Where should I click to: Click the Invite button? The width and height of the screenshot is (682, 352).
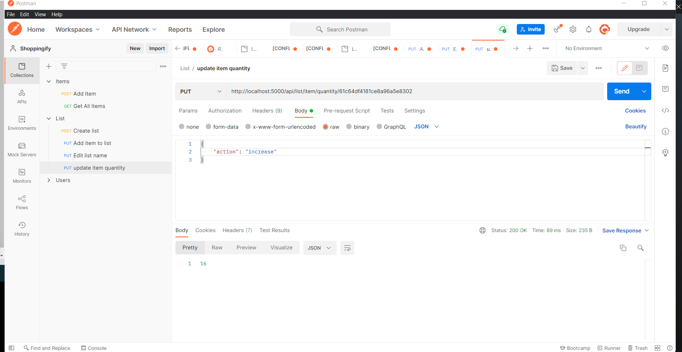[531, 29]
